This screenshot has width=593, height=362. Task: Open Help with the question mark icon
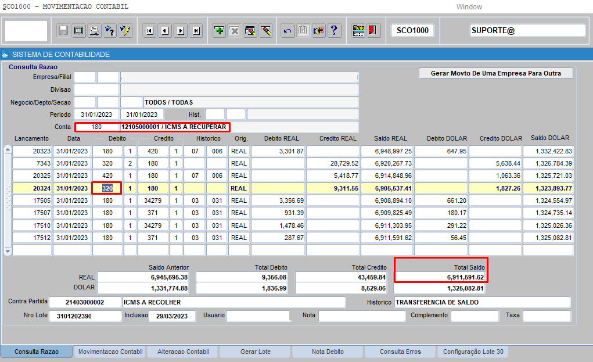click(334, 31)
